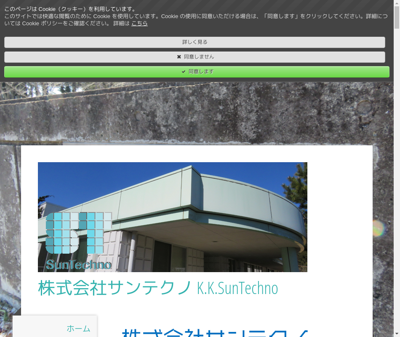Click the blue tiled ST logo mark
The height and width of the screenshot is (337, 400).
click(78, 233)
